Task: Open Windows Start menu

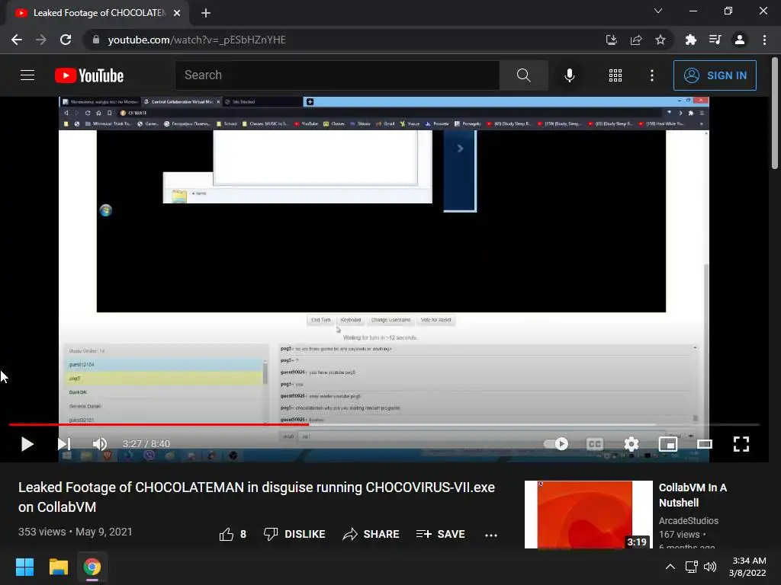Action: click(x=24, y=567)
